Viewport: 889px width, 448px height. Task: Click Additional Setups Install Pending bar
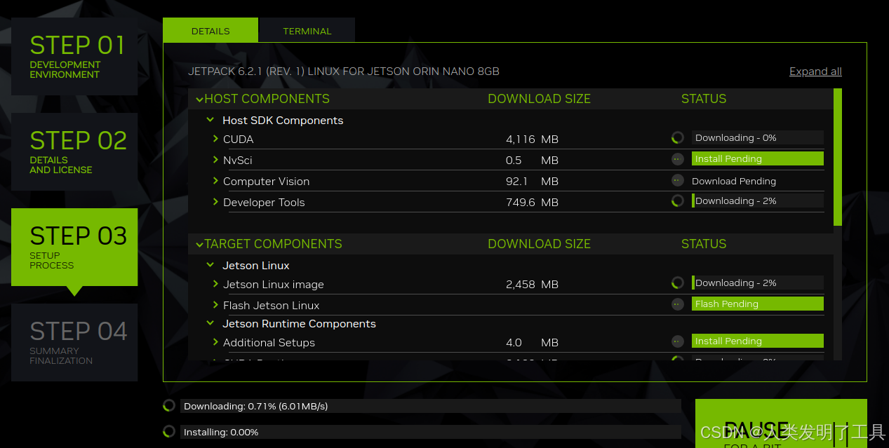tap(758, 341)
